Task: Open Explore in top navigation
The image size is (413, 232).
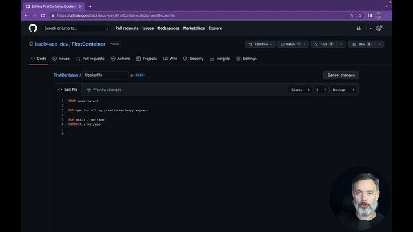Action: 215,28
